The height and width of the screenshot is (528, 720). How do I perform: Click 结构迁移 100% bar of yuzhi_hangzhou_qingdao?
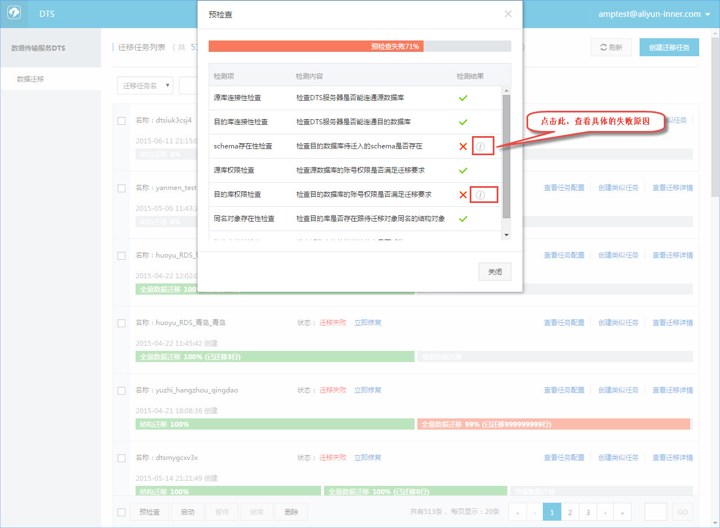(275, 424)
